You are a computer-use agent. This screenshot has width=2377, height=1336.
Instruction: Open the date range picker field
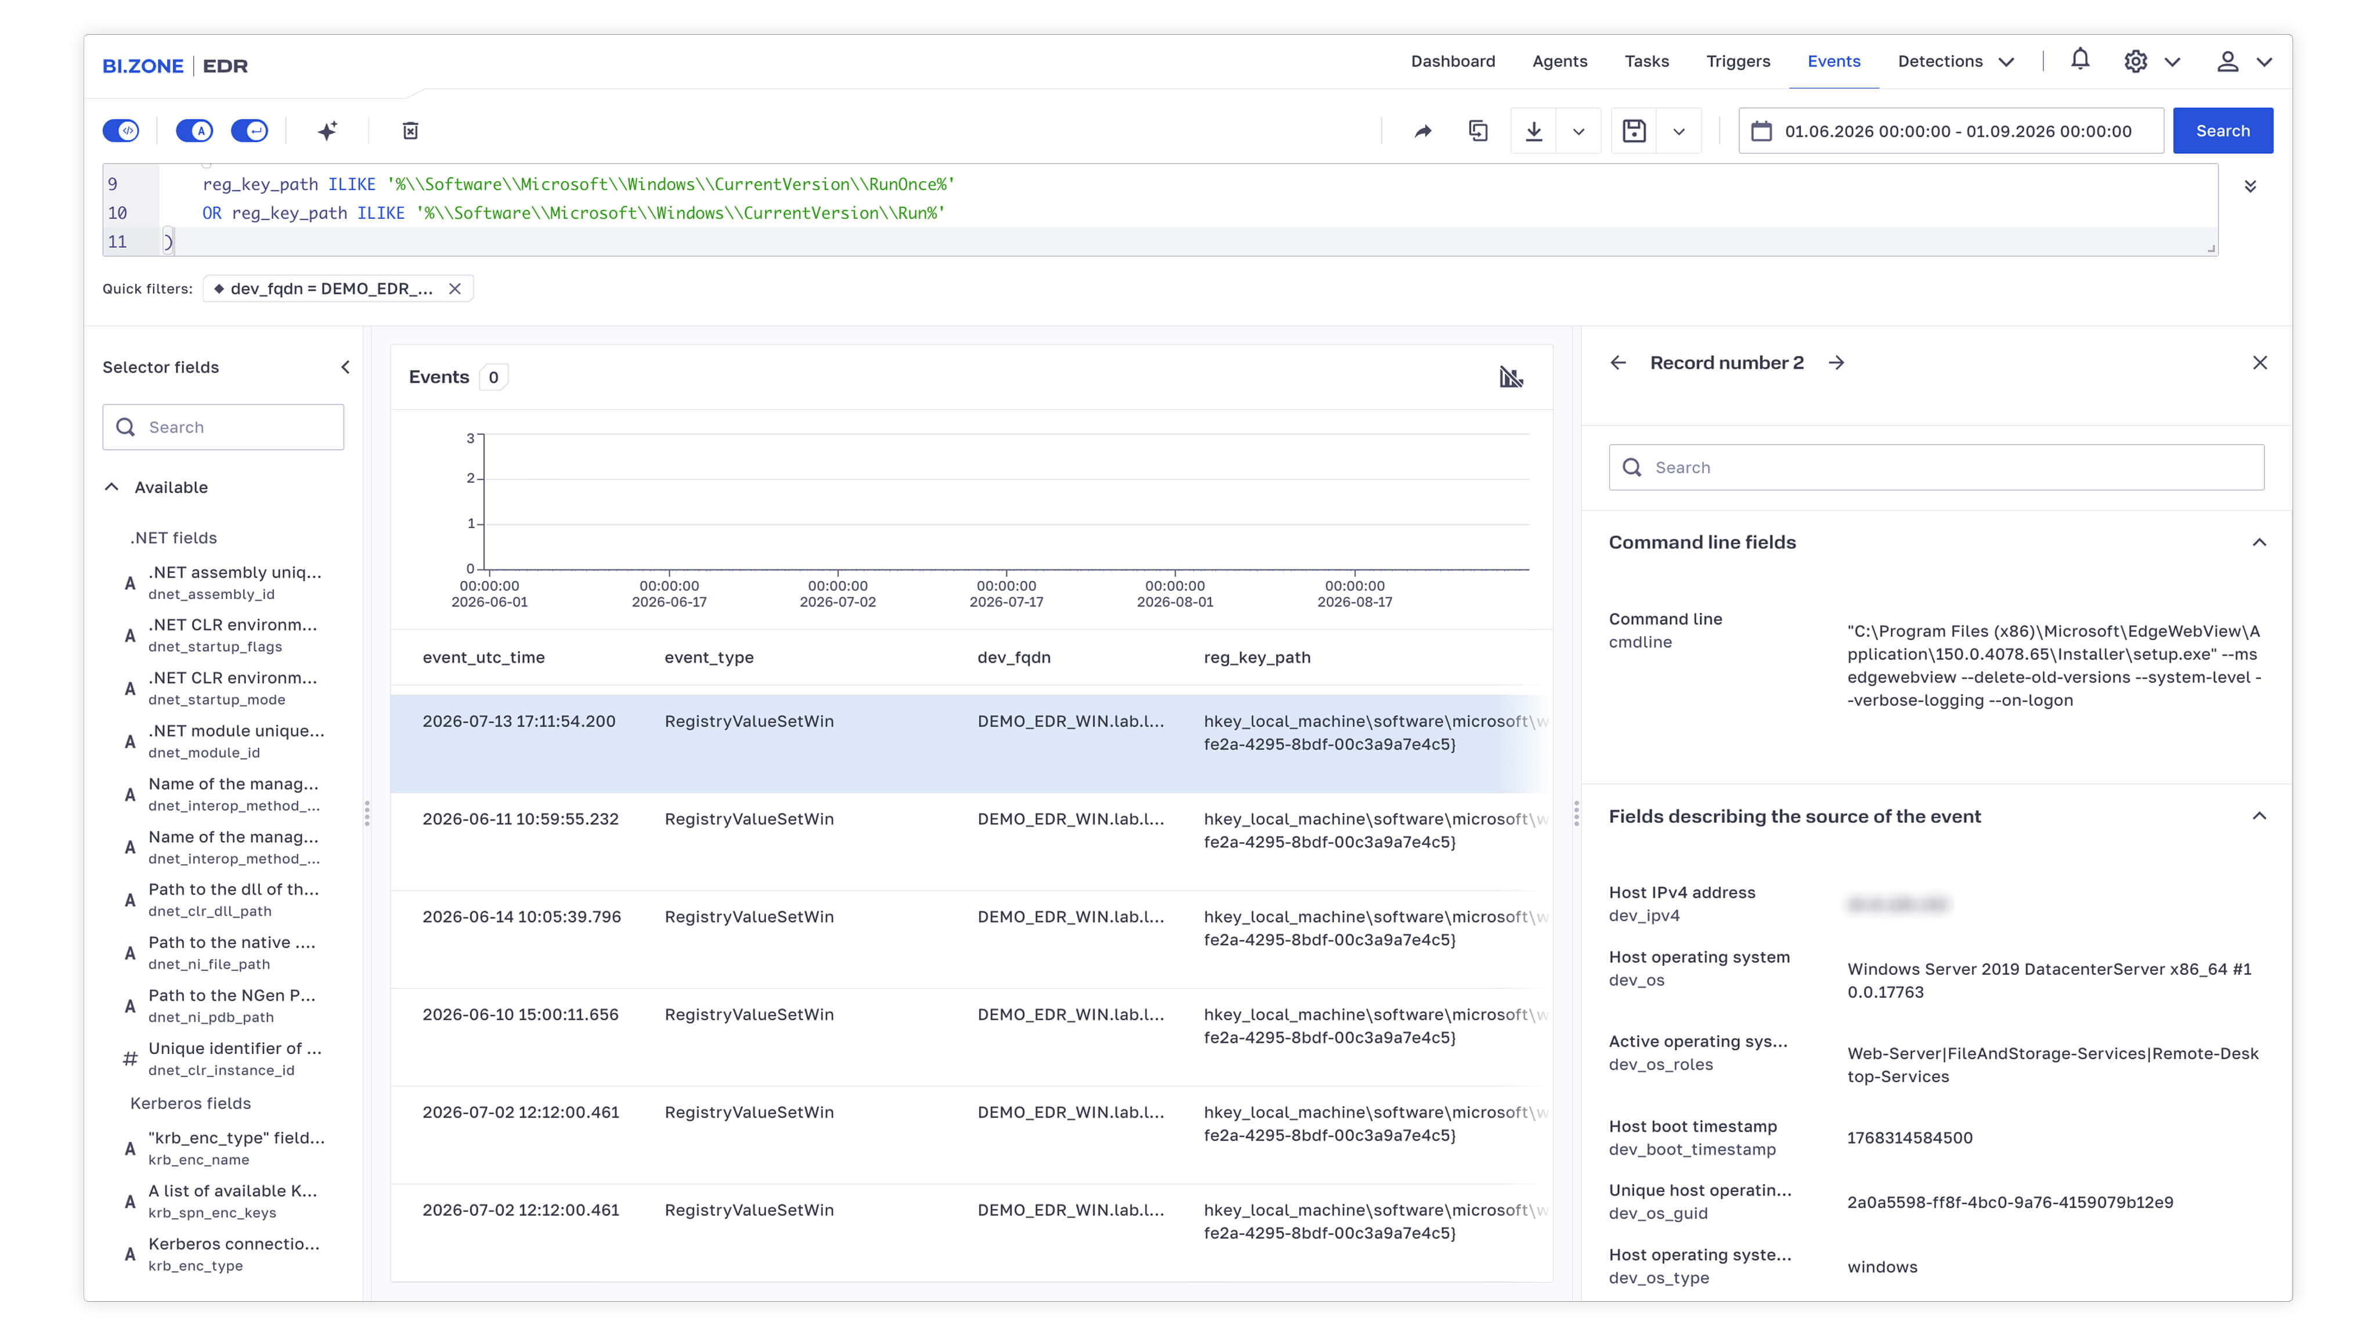coord(1950,131)
